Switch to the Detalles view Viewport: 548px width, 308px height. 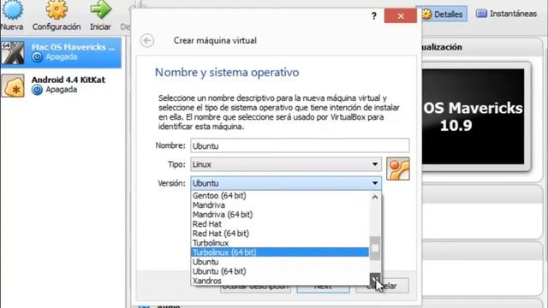pyautogui.click(x=442, y=14)
